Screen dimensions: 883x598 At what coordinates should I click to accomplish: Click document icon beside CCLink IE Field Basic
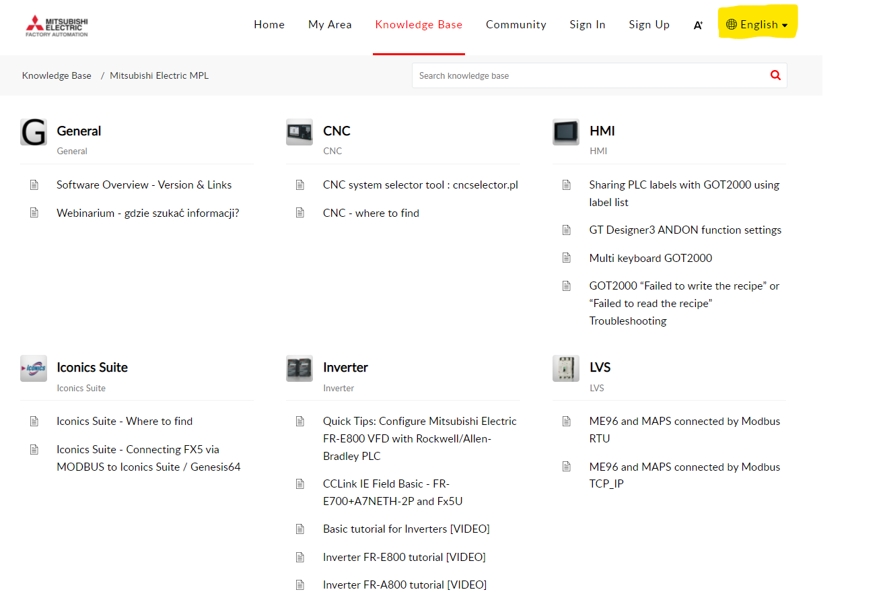(300, 484)
